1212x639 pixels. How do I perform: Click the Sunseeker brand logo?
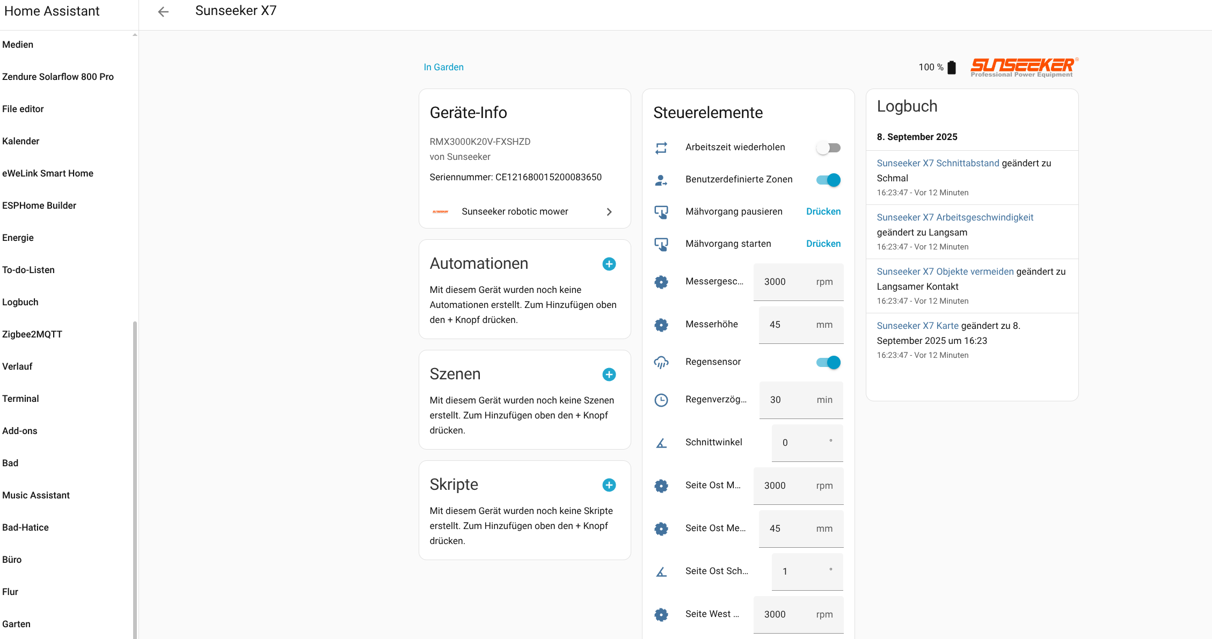[x=1023, y=67]
